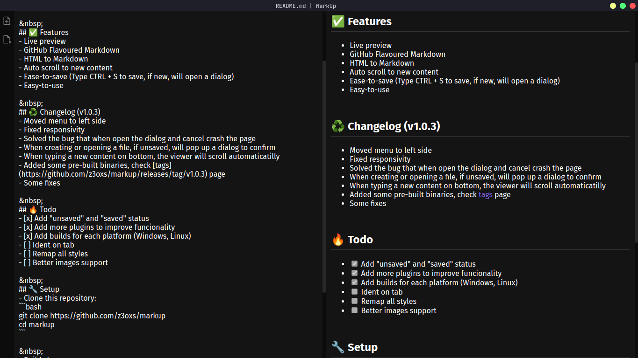Screen dimensions: 638x358
Task: Click 'Live preview' bullet in the preview
Action: [x=371, y=45]
